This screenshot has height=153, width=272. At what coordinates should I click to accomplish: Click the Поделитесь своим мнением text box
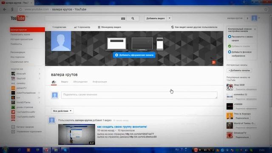click(139, 95)
